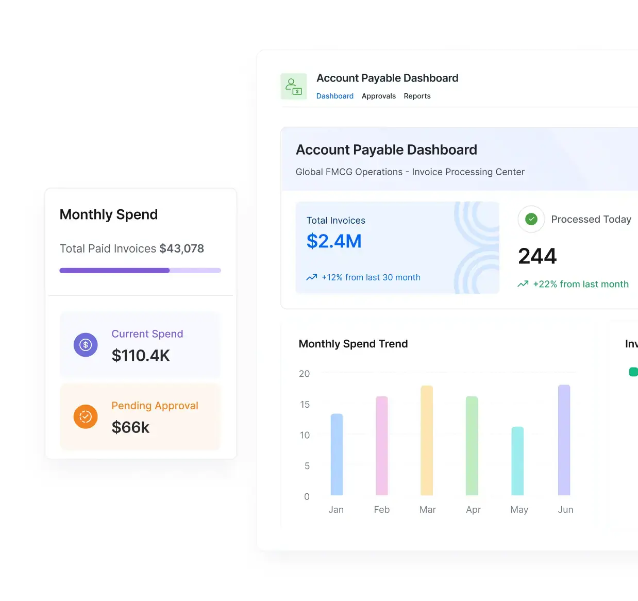Select the Jan bar in spend chart

(x=337, y=454)
